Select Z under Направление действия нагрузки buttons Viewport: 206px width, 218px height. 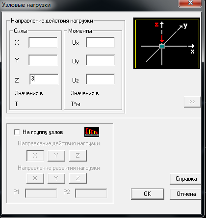tap(78, 156)
